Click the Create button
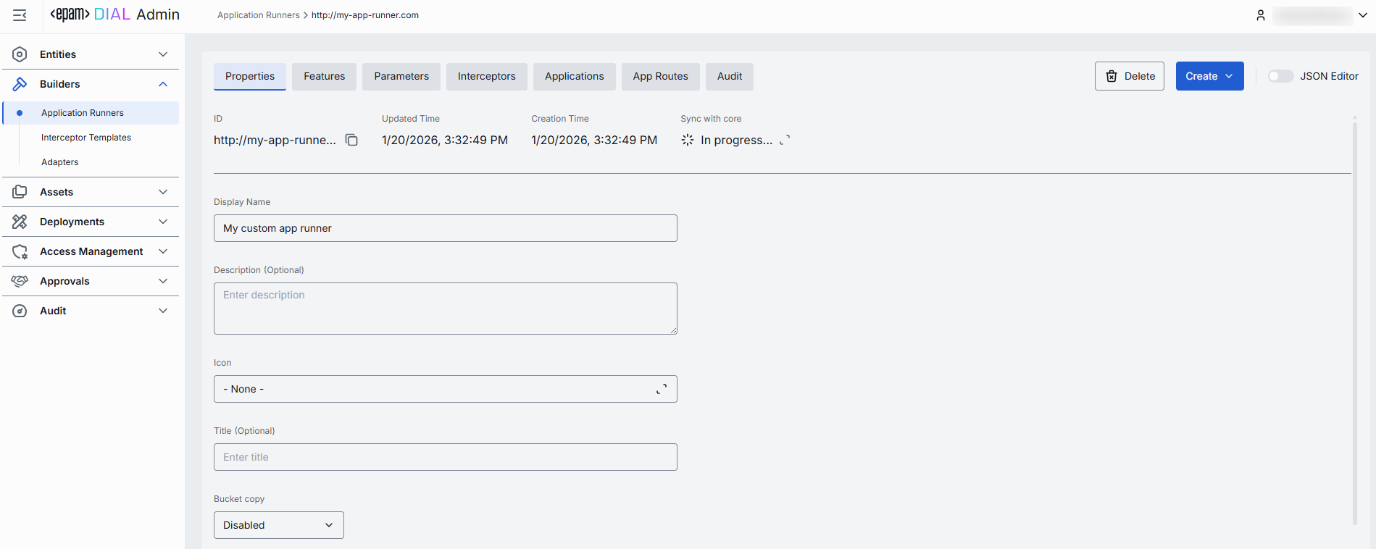This screenshot has width=1376, height=549. point(1209,76)
